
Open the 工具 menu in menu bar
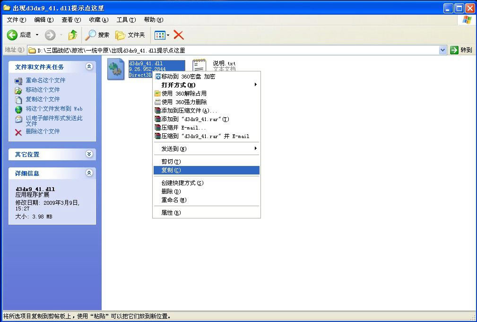(x=126, y=20)
